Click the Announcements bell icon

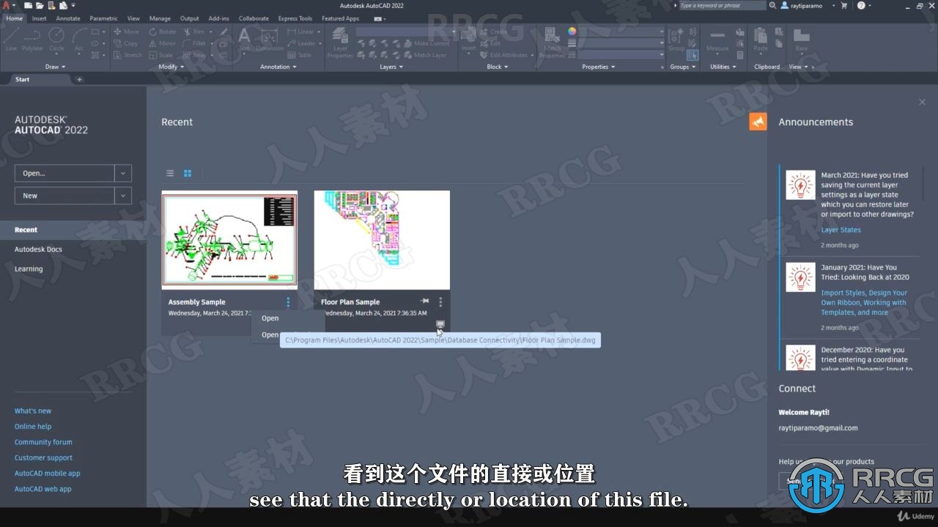(x=758, y=122)
